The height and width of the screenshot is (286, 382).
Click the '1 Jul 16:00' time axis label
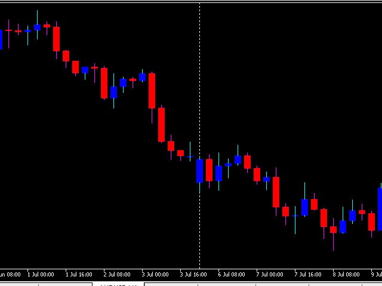pos(79,275)
